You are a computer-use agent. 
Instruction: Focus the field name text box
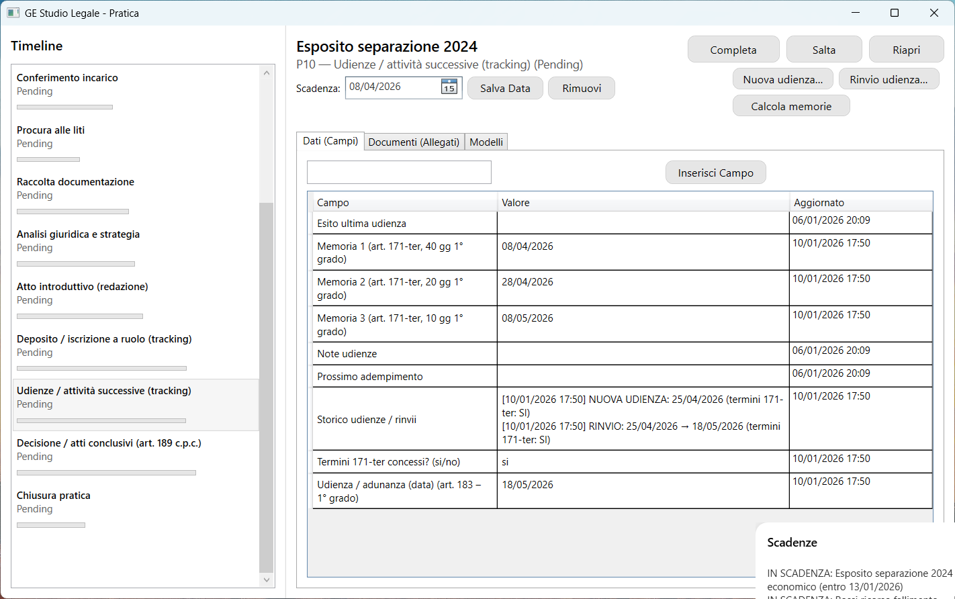tap(399, 173)
